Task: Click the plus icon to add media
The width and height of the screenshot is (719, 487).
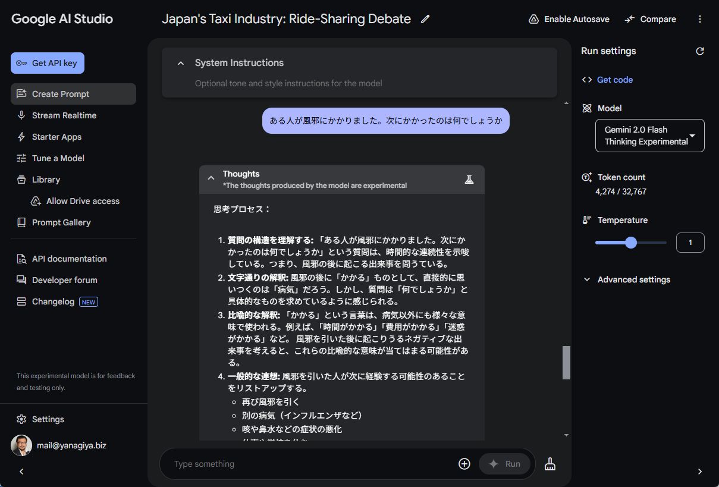Action: [x=464, y=463]
